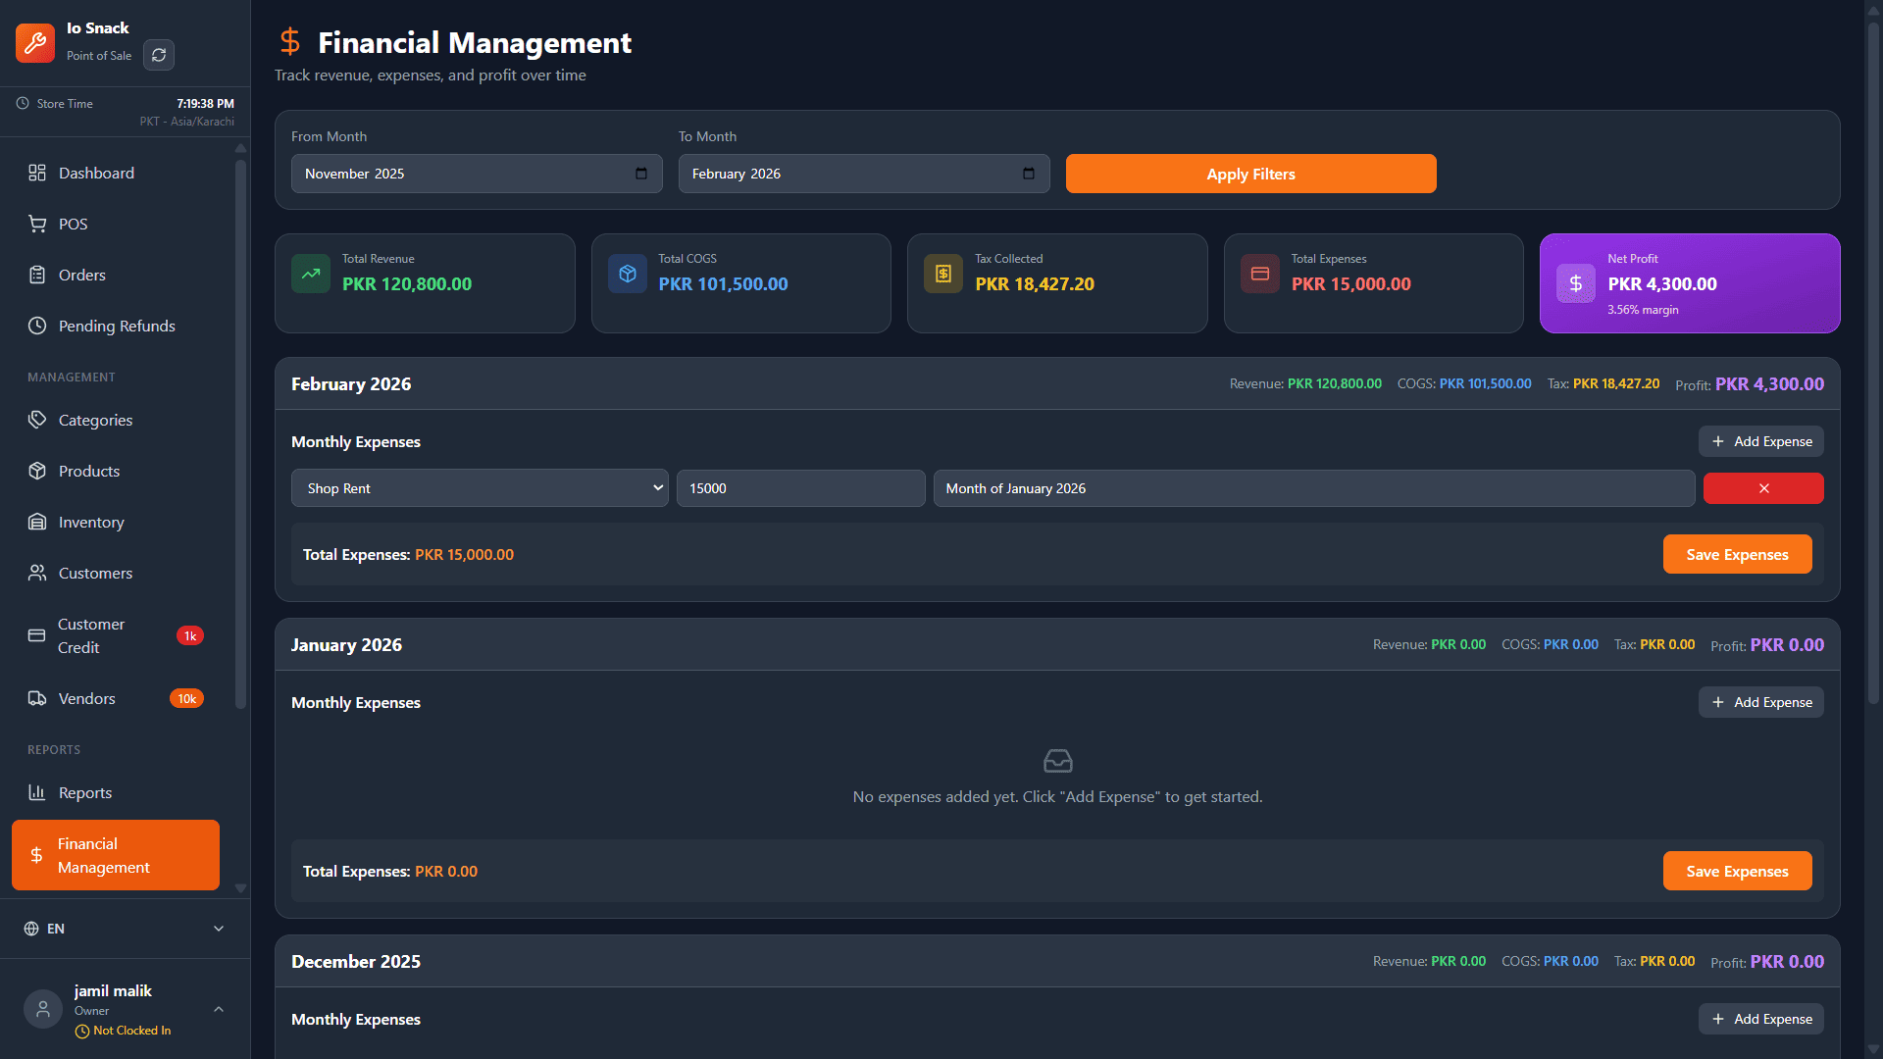The height and width of the screenshot is (1059, 1883).
Task: Add Expense for January 2026
Action: tap(1760, 702)
